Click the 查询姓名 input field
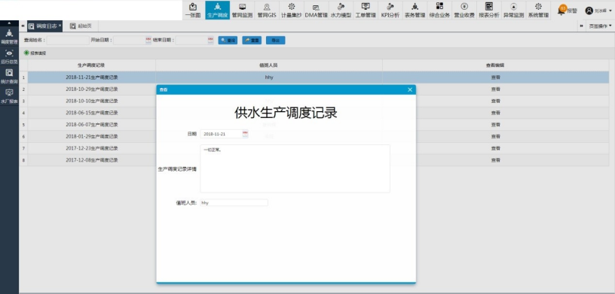Viewport: 615px width, 294px height. (69, 40)
